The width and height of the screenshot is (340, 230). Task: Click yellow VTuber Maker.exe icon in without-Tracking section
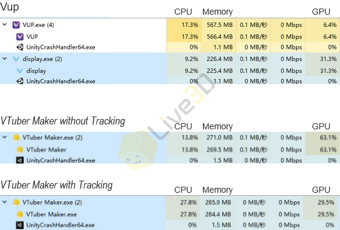click(16, 137)
